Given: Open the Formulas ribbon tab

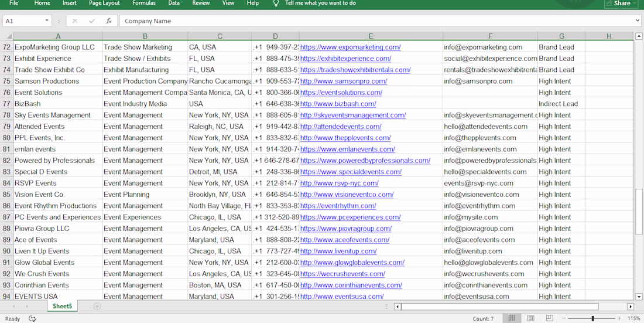Looking at the screenshot, I should 144,3.
